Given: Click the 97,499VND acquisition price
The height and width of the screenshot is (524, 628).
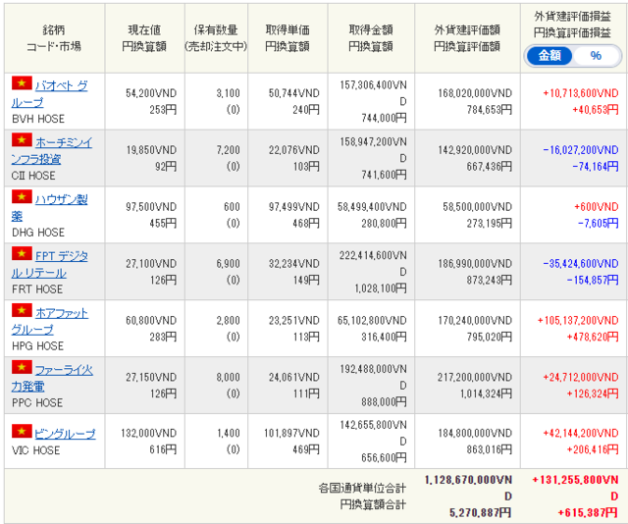Looking at the screenshot, I should click(x=294, y=207).
